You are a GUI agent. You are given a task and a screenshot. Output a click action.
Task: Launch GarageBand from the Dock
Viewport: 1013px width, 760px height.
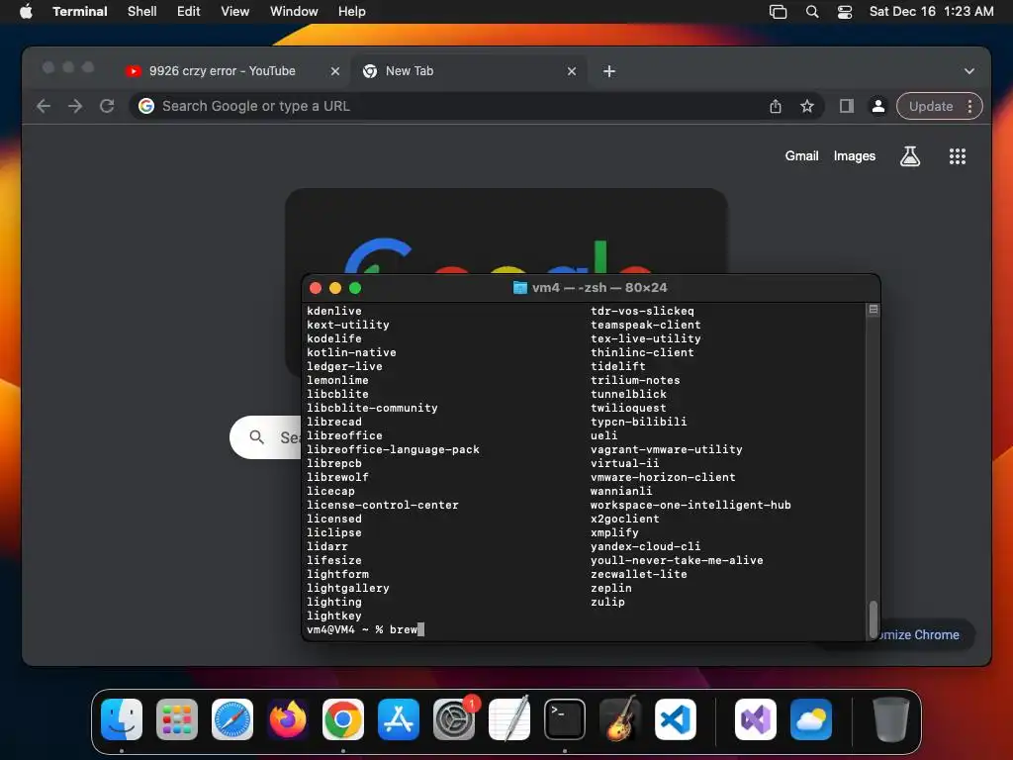(x=620, y=719)
